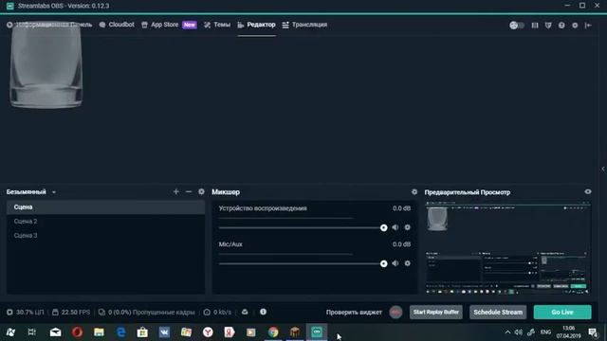Open Микшер settings gear icon
The width and height of the screenshot is (607, 341).
point(414,191)
